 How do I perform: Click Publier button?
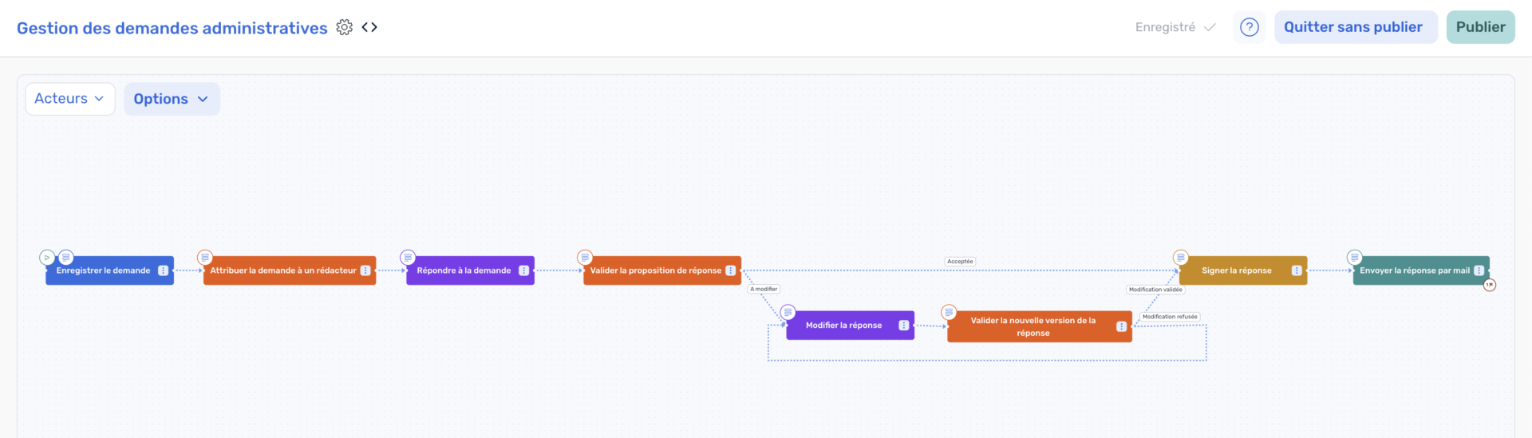click(x=1480, y=27)
